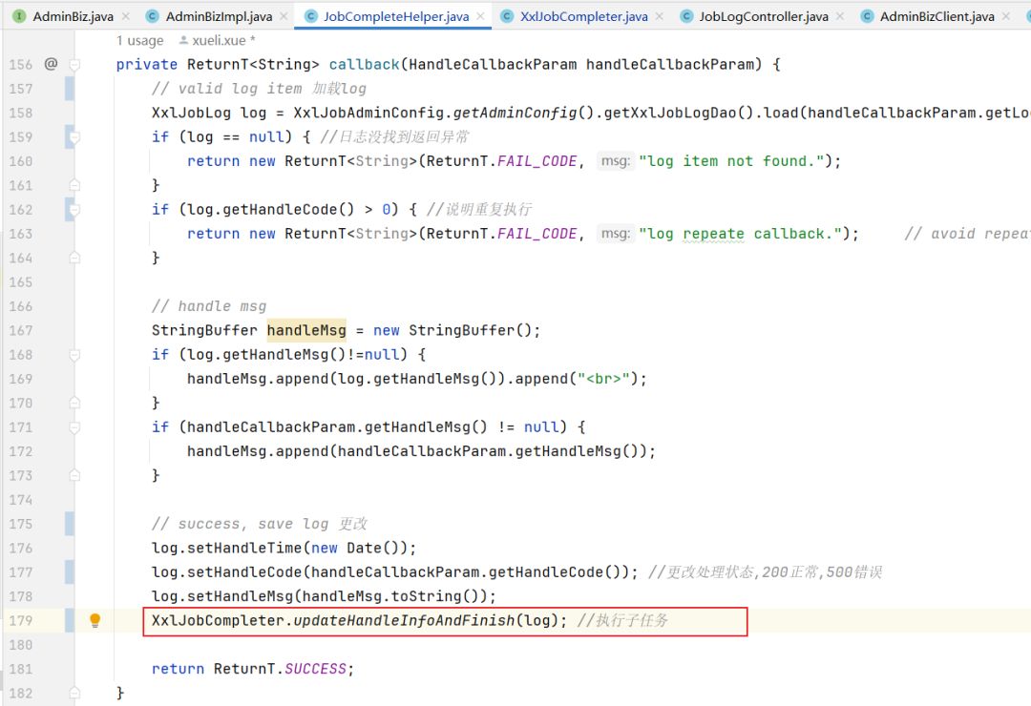This screenshot has height=706, width=1031.
Task: Close the AdminBiz.java tab
Action: pos(126,16)
